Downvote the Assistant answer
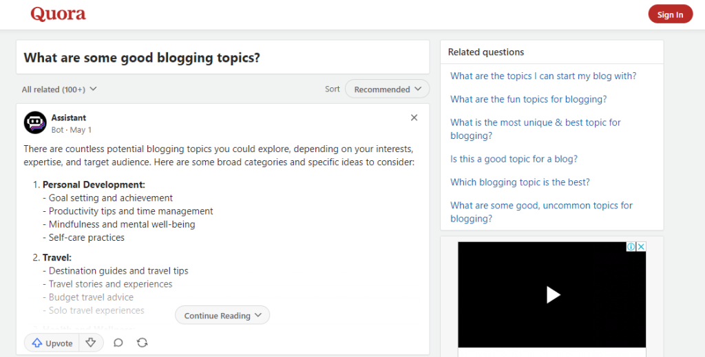705x357 pixels. (x=91, y=343)
